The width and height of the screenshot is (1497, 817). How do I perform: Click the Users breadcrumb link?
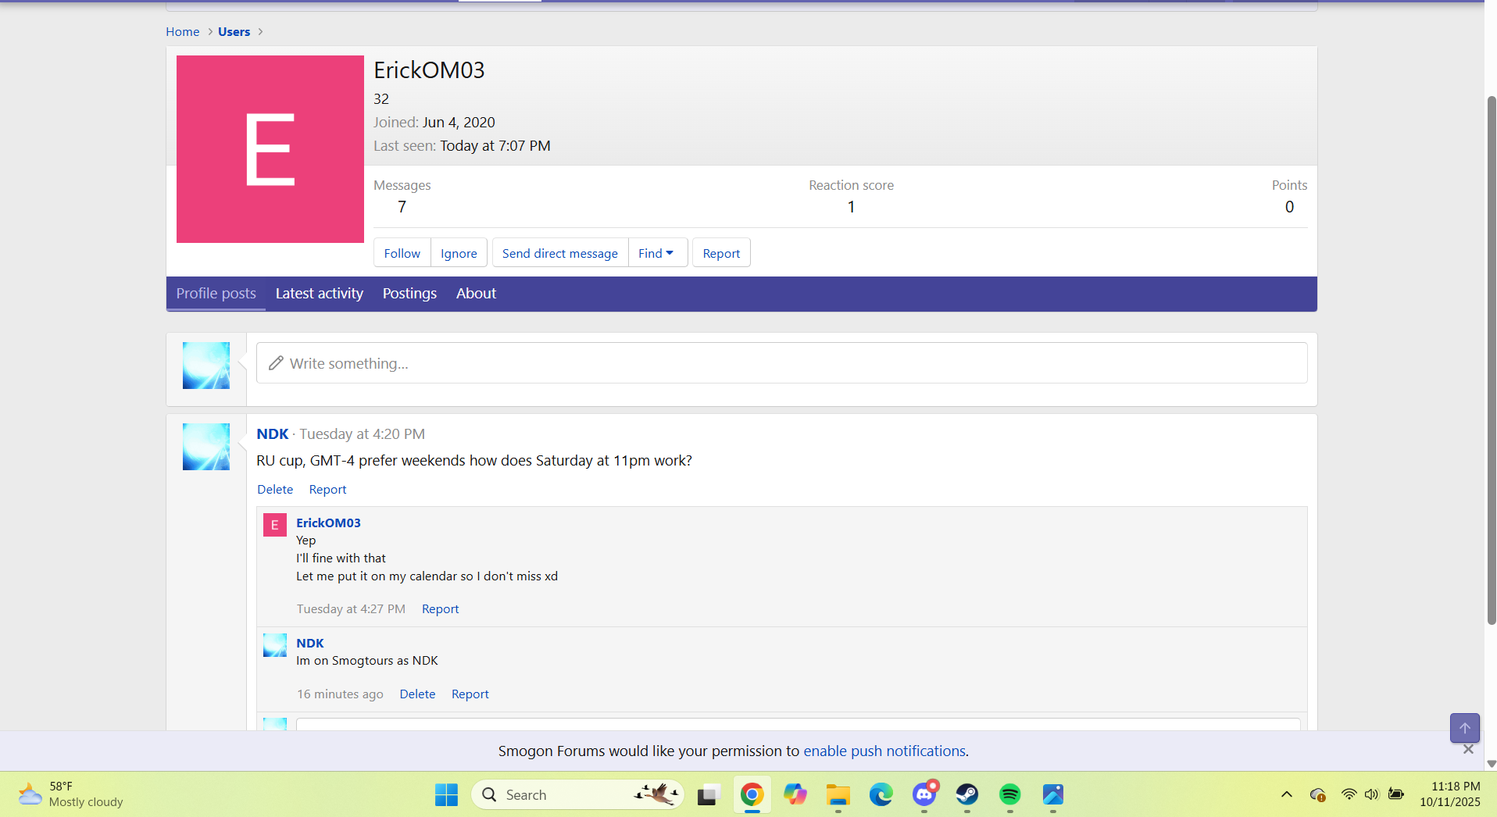coord(234,32)
